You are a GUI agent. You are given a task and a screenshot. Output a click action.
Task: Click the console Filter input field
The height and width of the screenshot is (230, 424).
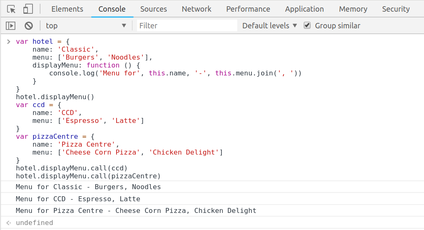(187, 26)
